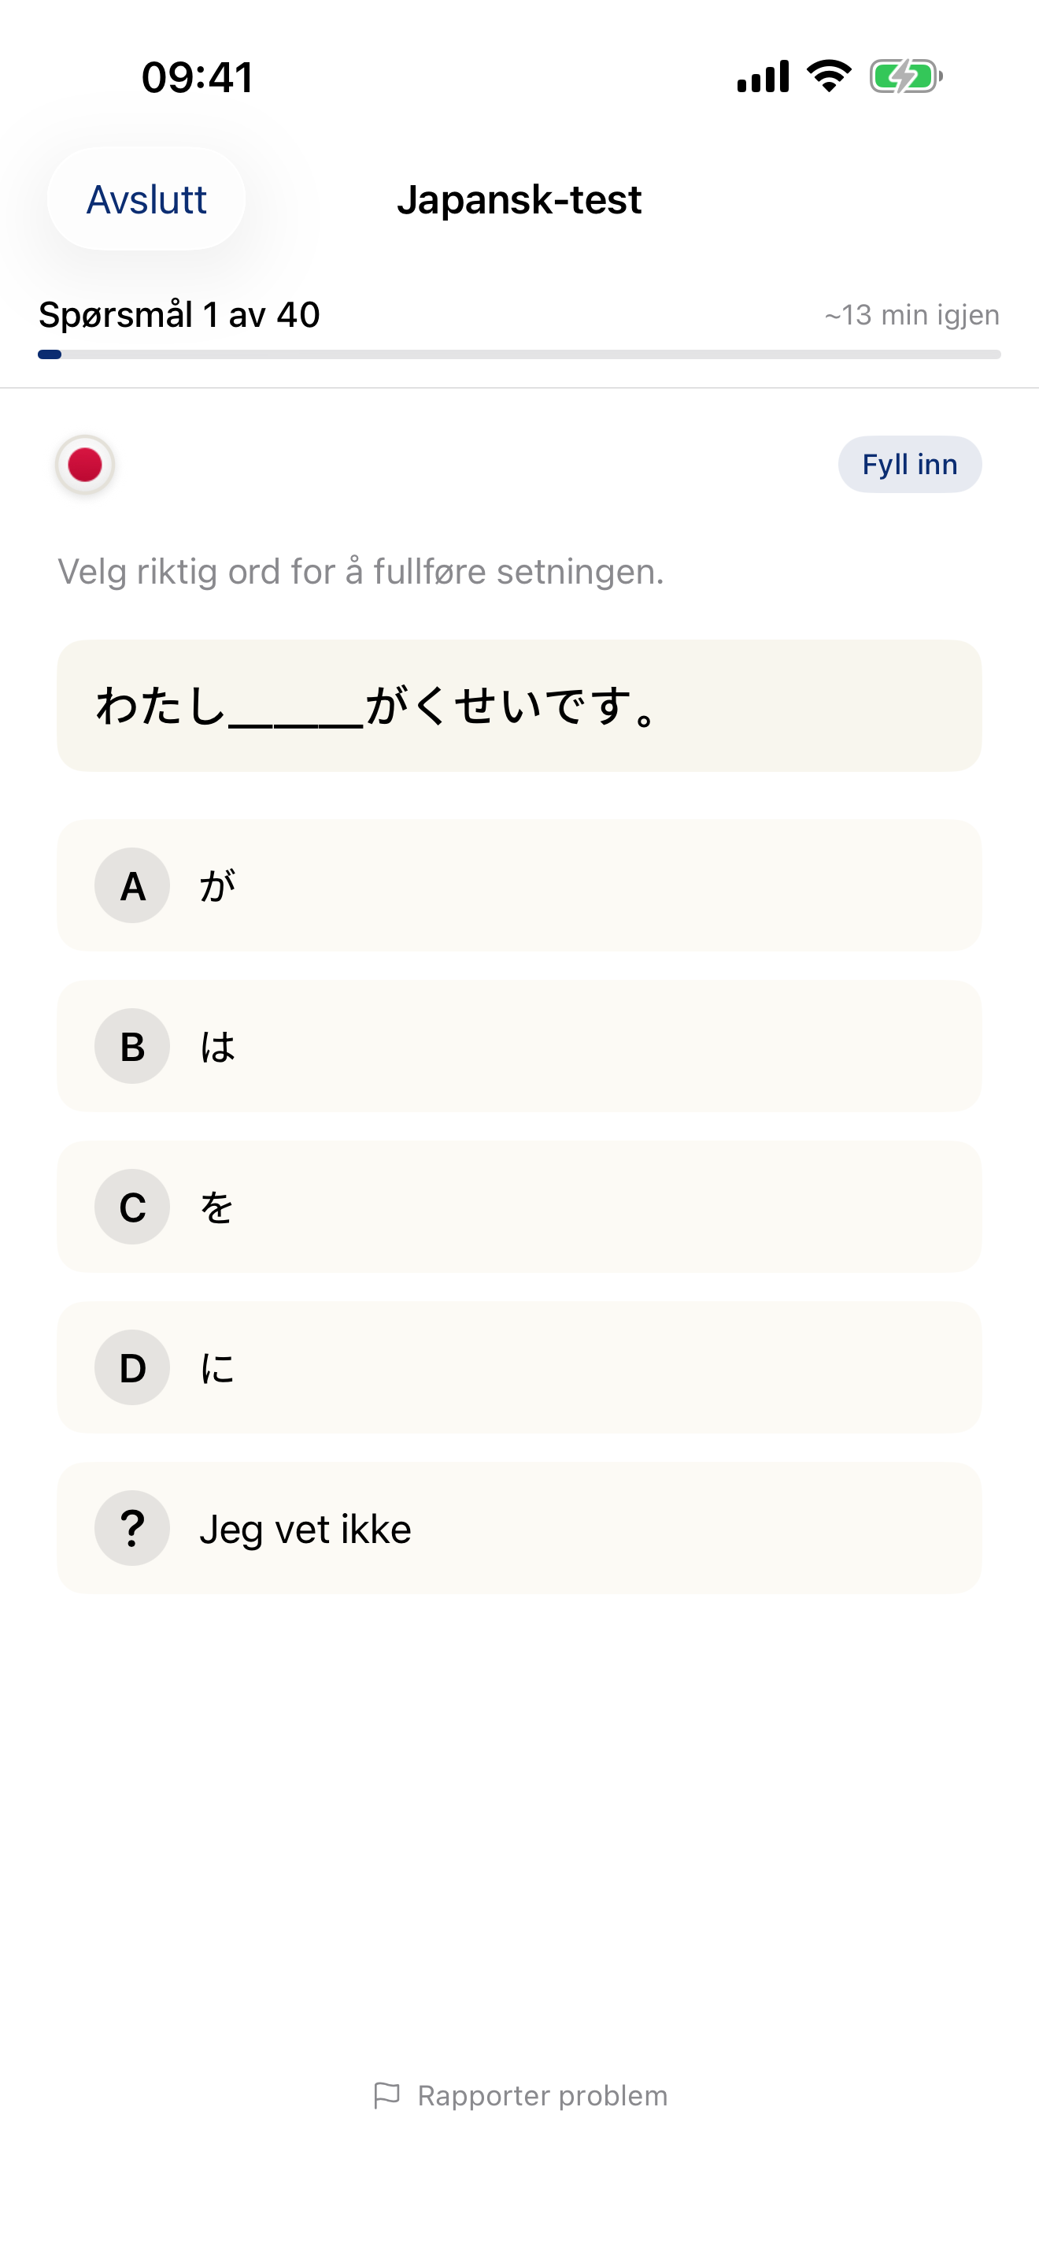Select answer option が

[x=519, y=885]
